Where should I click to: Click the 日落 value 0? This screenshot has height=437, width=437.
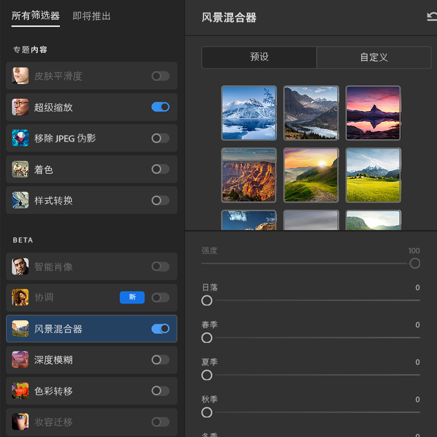pyautogui.click(x=417, y=288)
